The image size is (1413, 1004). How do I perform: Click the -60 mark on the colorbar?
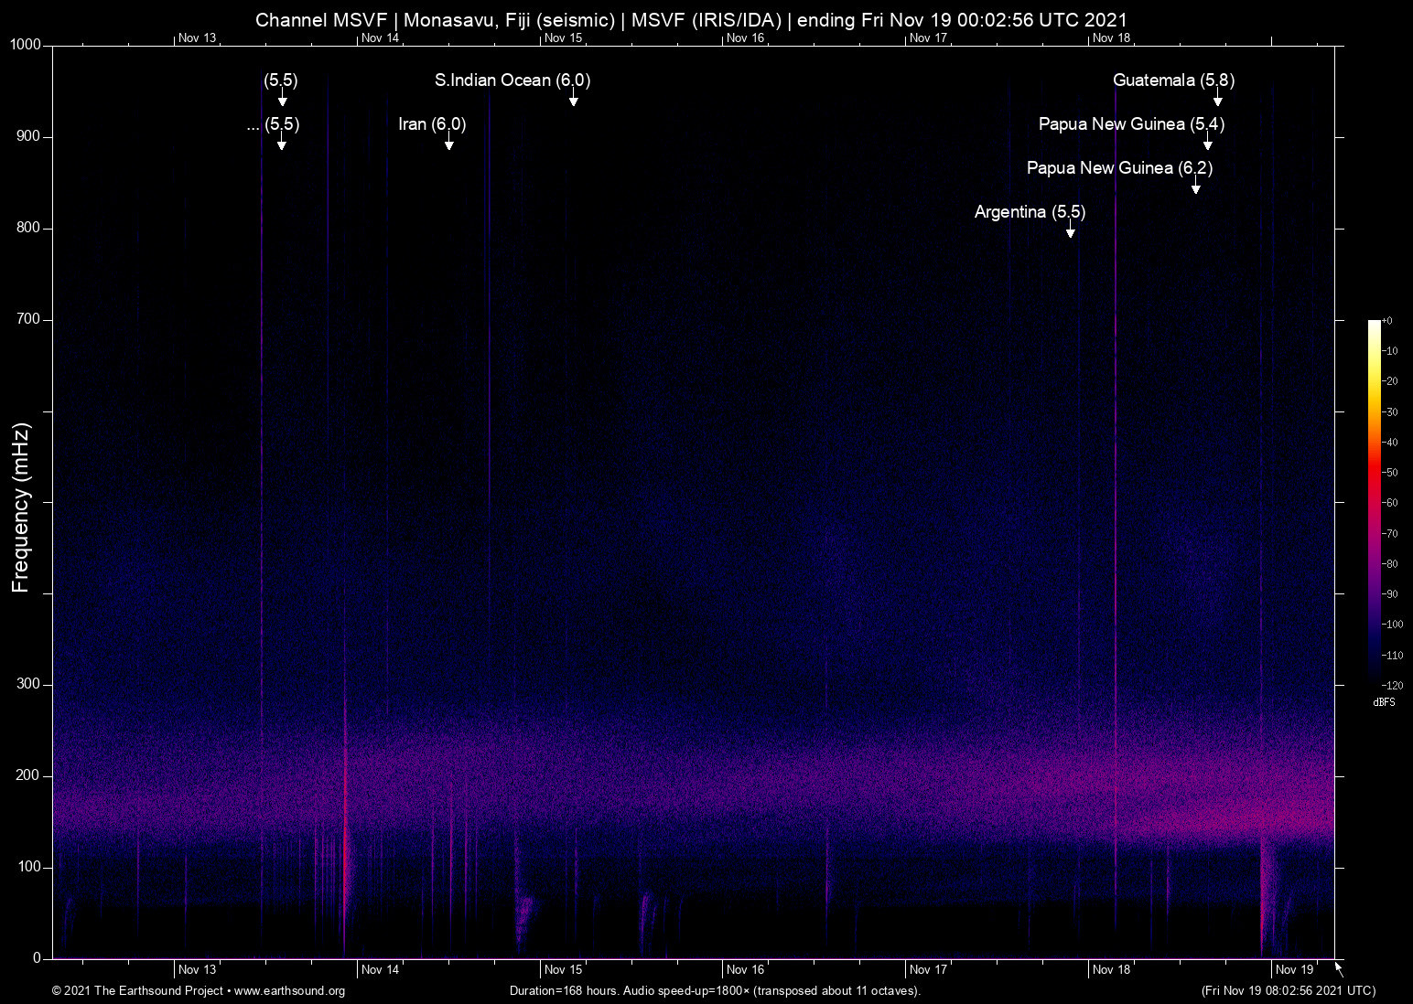[1390, 503]
